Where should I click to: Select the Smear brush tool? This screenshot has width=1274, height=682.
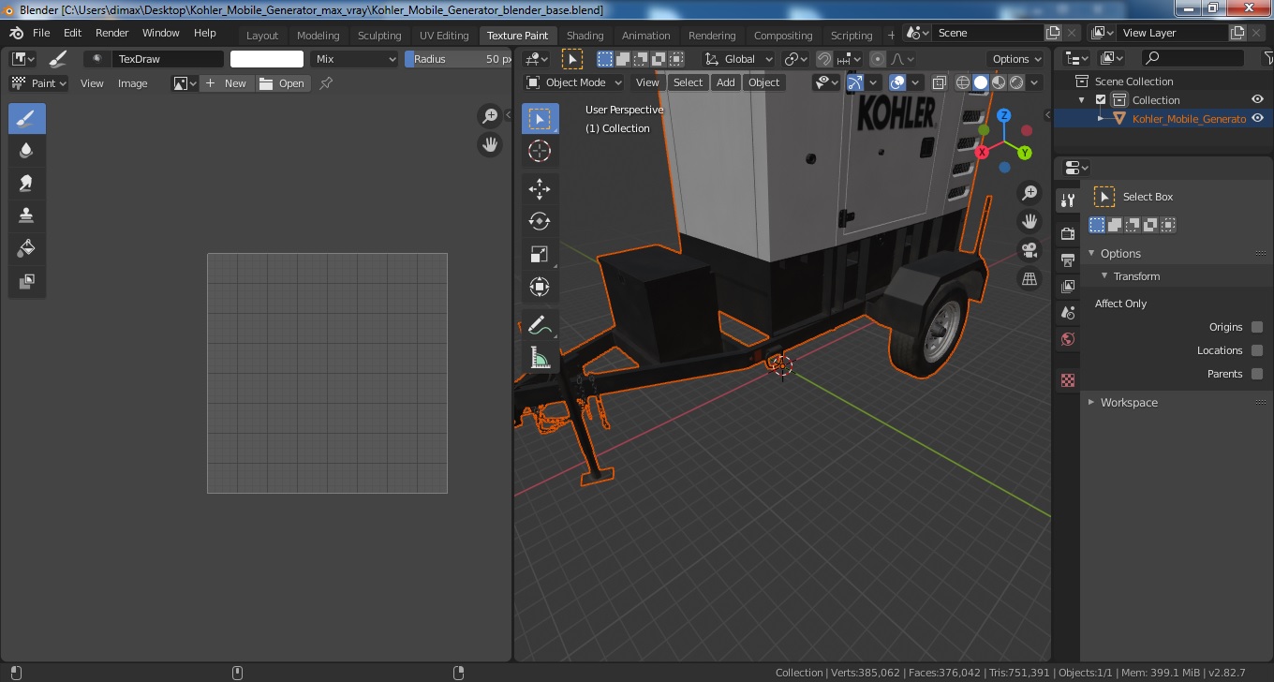tap(26, 183)
